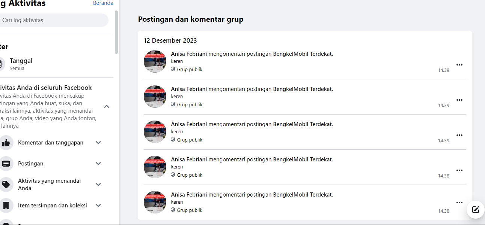Collapse Aktivitas Anda di seluruh Facebook section

click(x=107, y=106)
